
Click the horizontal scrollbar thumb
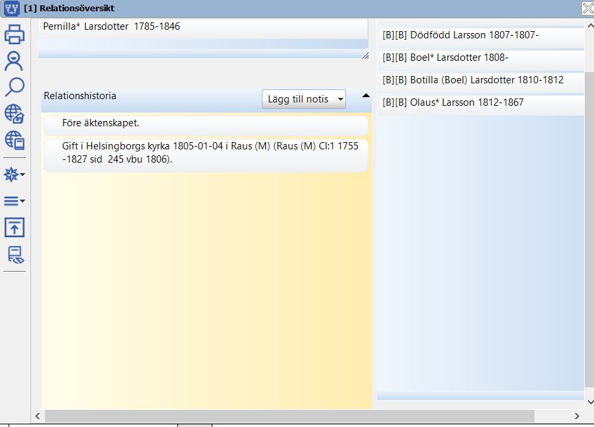coord(290,416)
